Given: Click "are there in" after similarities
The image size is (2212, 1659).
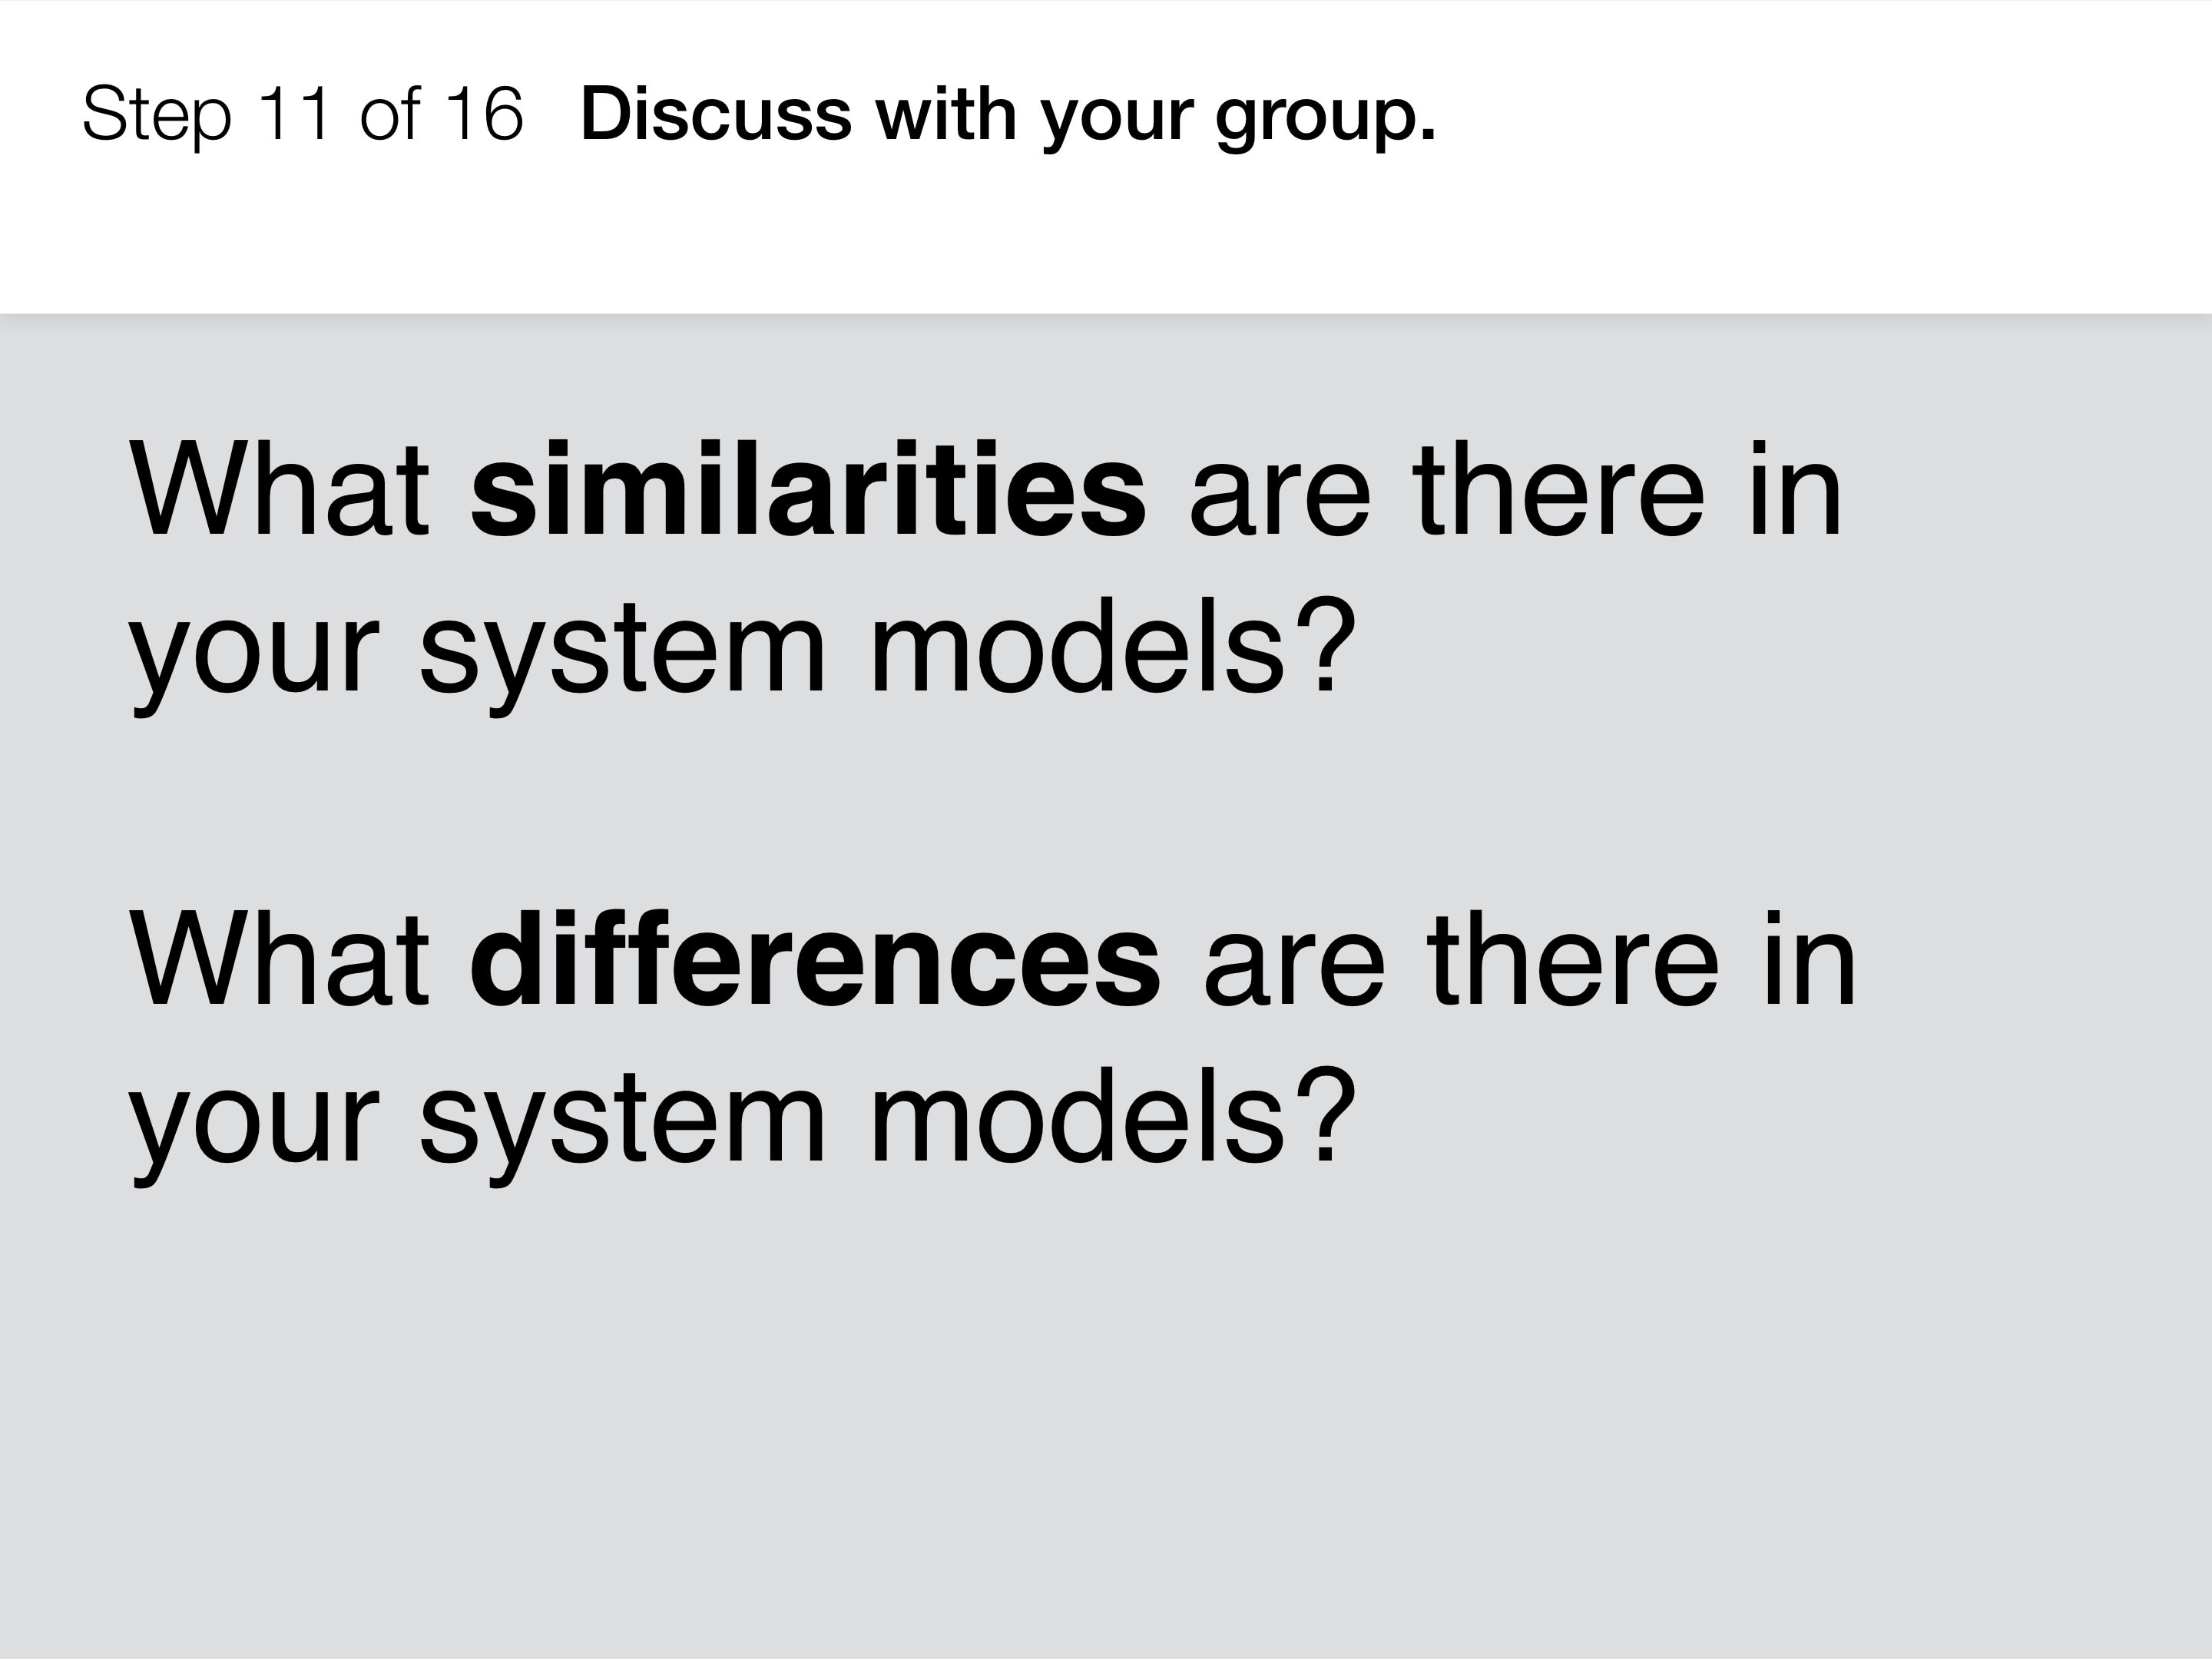Looking at the screenshot, I should pyautogui.click(x=1516, y=490).
